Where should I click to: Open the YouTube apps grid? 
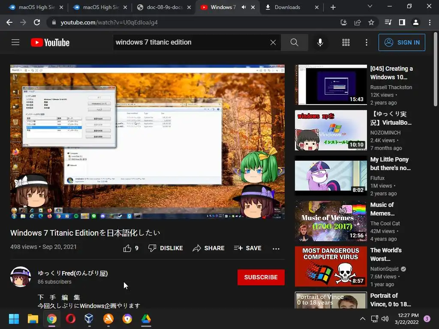coord(346,42)
